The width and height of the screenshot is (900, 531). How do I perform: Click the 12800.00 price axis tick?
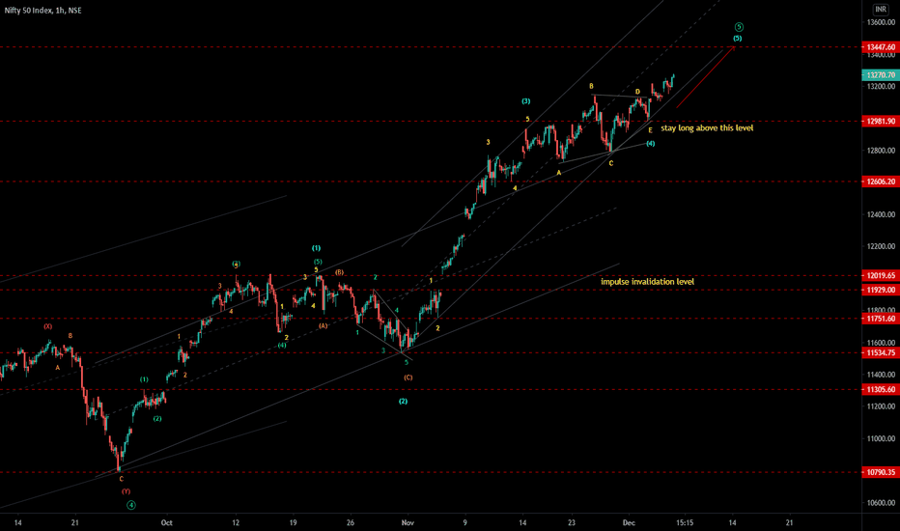coord(881,151)
